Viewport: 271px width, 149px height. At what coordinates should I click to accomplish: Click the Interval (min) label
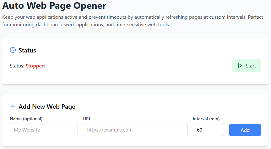(206, 119)
